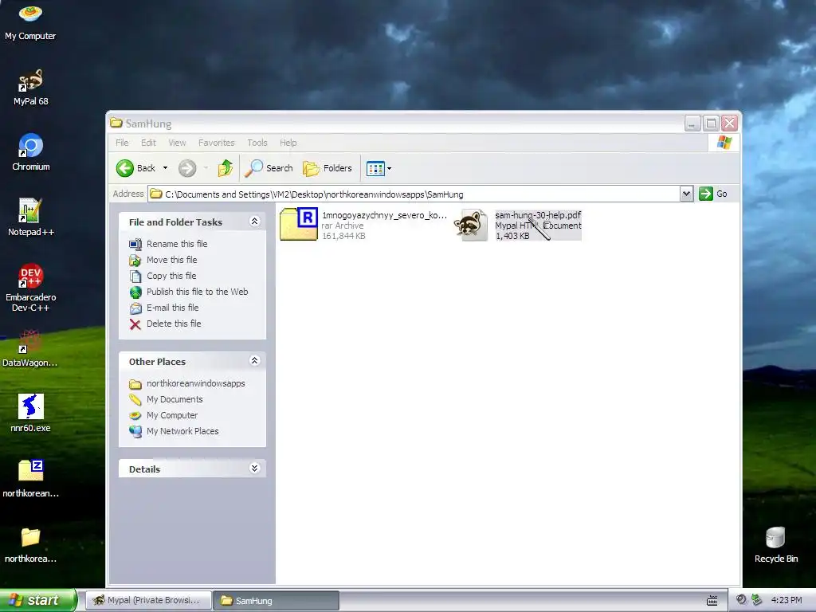
Task: Select sam-hung-30-help.pdf raccoon icon
Action: 470,225
